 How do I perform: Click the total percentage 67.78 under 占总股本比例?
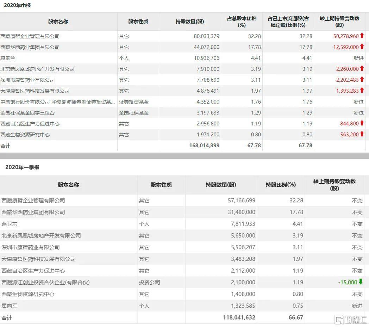pyautogui.click(x=254, y=146)
